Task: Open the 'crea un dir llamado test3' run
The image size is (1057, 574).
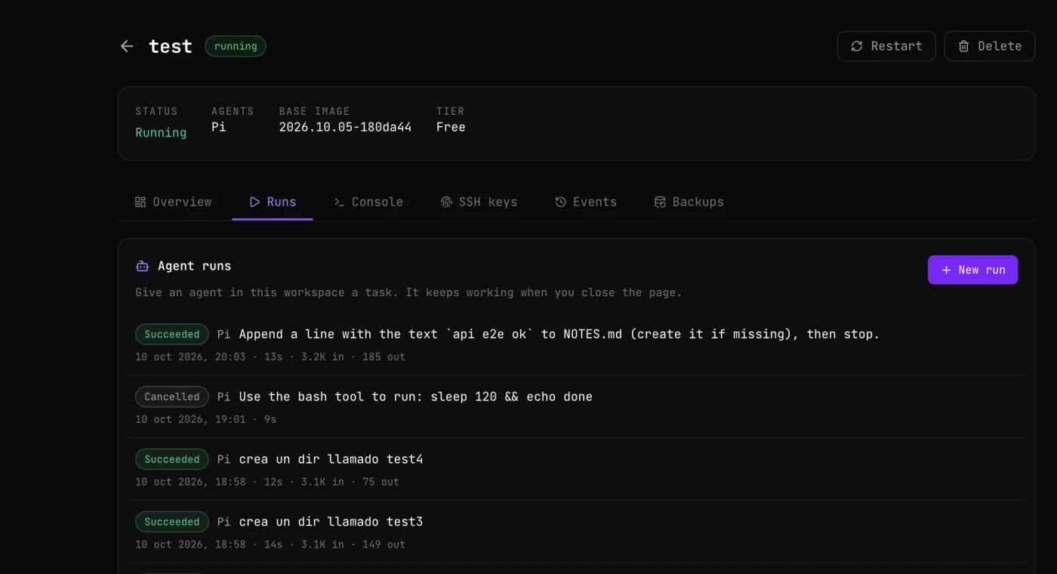Action: (576, 532)
